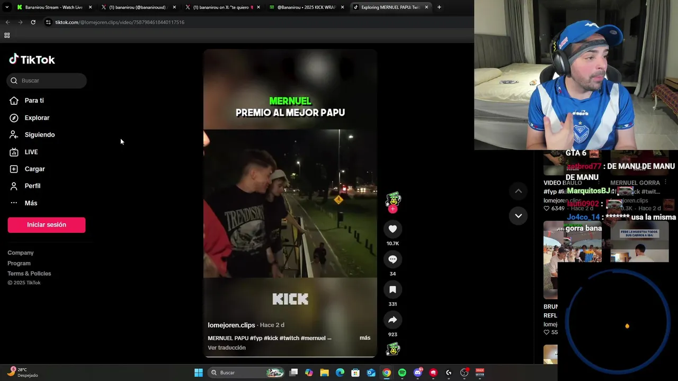Focus the Buscar search field in TikTok

click(x=47, y=80)
